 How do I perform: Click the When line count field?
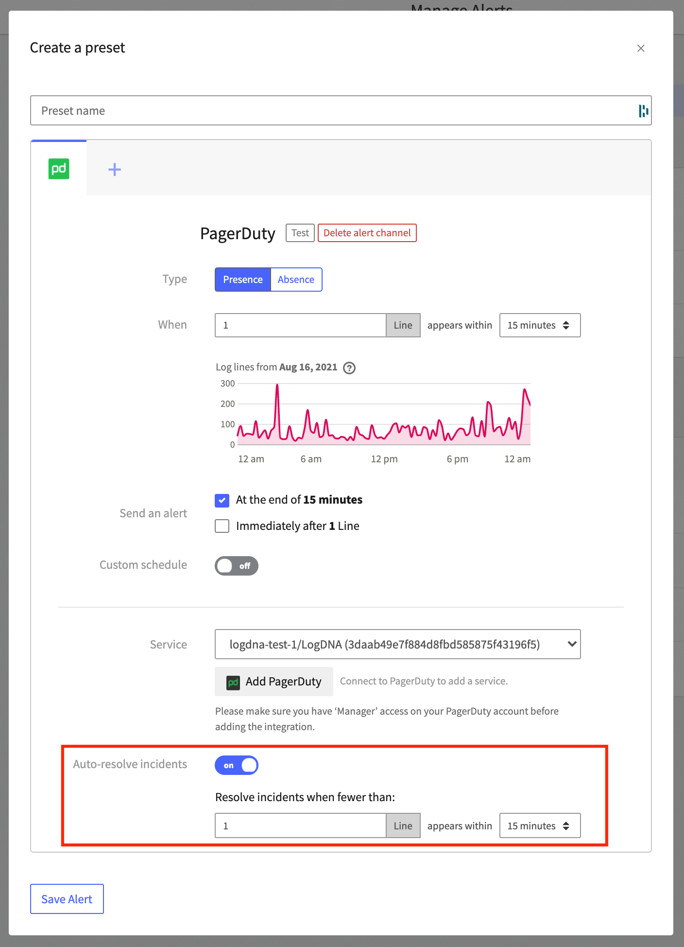click(x=301, y=325)
